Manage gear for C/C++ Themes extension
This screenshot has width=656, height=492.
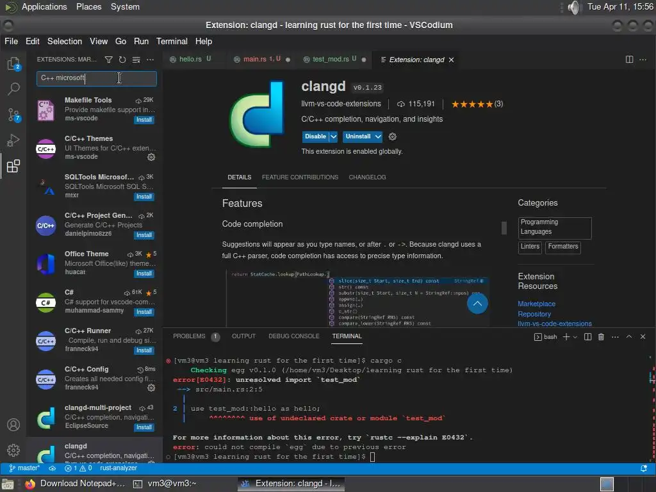point(151,157)
